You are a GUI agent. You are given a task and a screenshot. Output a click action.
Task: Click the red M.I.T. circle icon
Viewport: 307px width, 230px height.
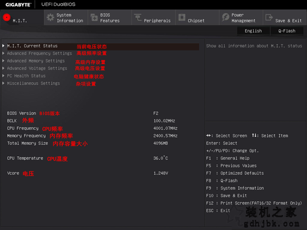7,17
